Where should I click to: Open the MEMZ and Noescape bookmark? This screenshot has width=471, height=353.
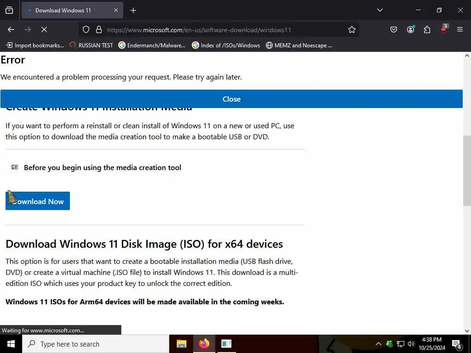pyautogui.click(x=299, y=46)
